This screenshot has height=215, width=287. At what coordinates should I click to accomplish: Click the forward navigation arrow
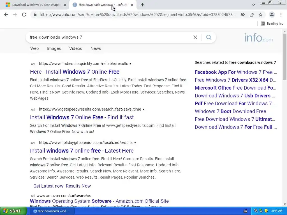15,15
